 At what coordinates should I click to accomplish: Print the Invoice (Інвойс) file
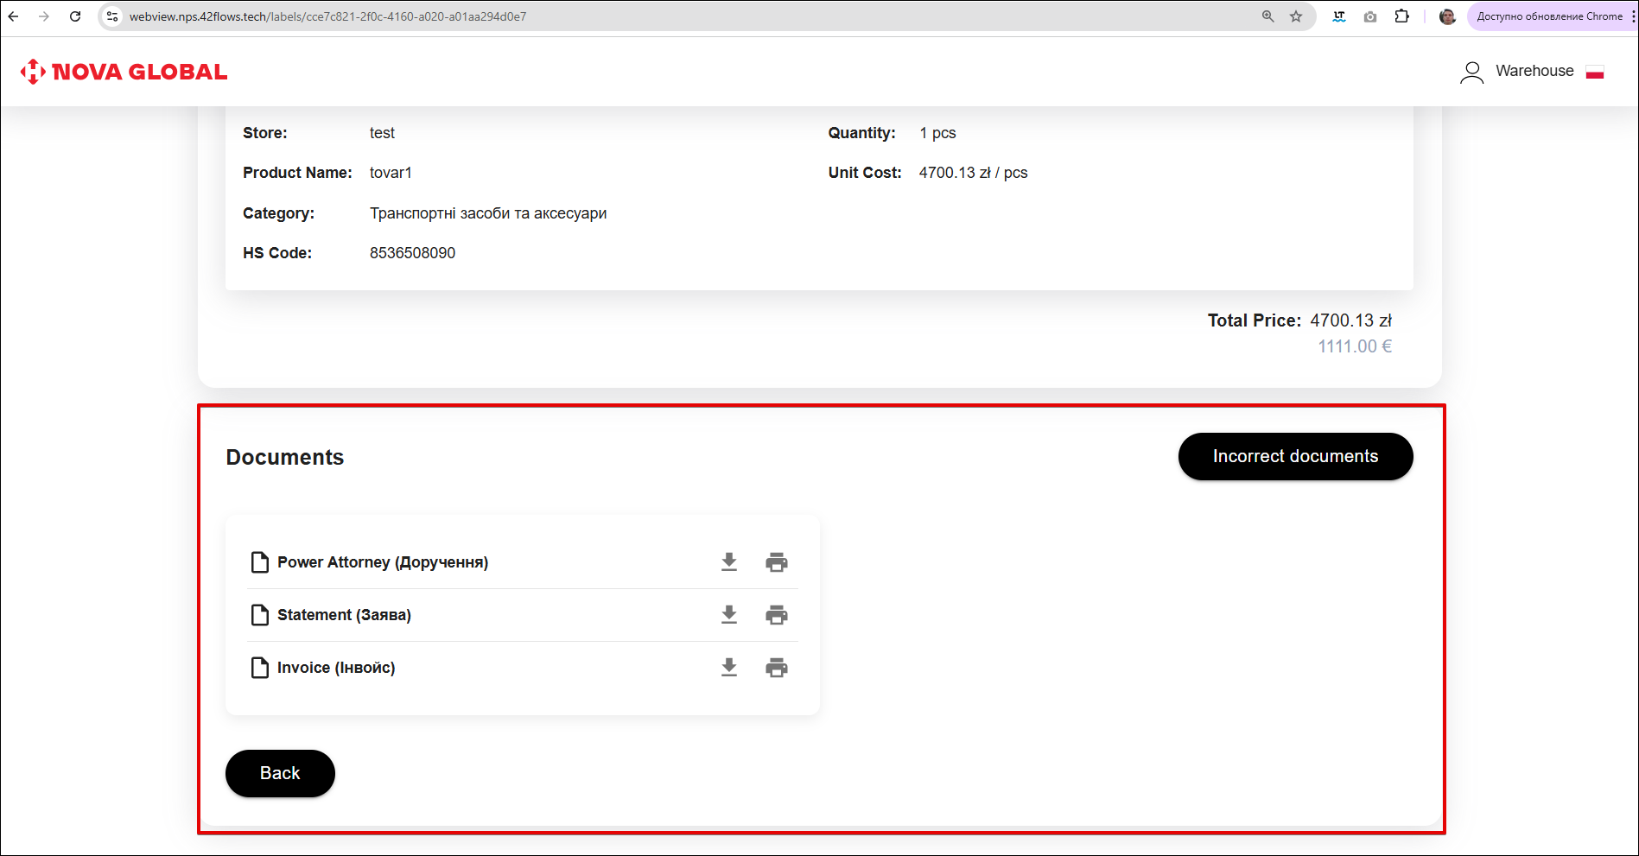coord(776,668)
